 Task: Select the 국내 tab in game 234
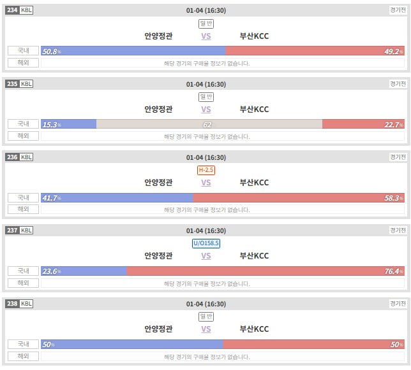(x=24, y=51)
